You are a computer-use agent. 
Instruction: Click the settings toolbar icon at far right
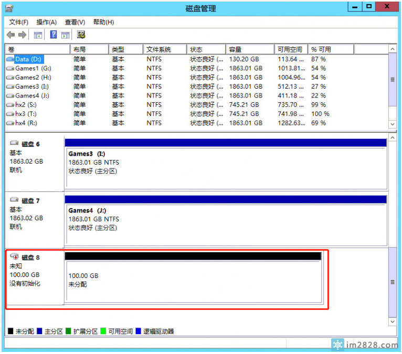point(81,35)
